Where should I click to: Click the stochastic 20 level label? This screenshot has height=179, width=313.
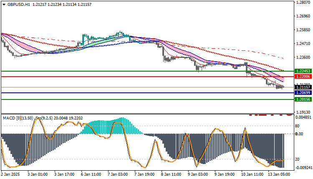click(297, 159)
